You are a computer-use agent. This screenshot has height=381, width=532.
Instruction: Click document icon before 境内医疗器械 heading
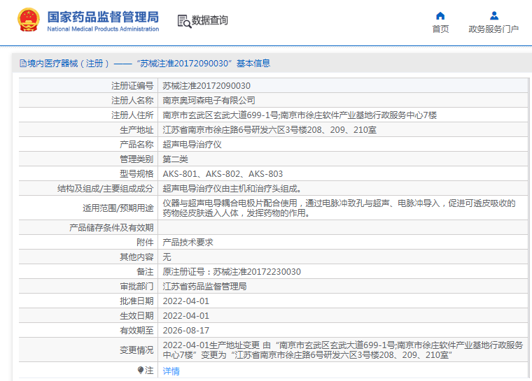[x=22, y=64]
